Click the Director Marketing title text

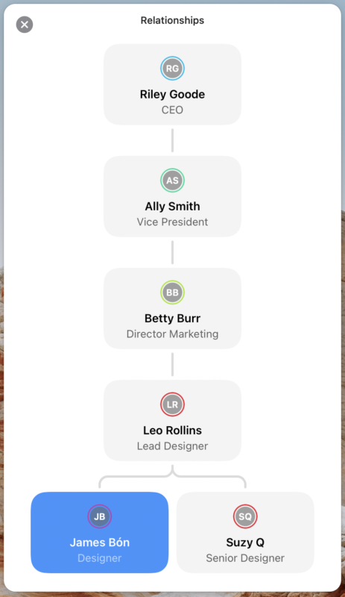click(172, 334)
